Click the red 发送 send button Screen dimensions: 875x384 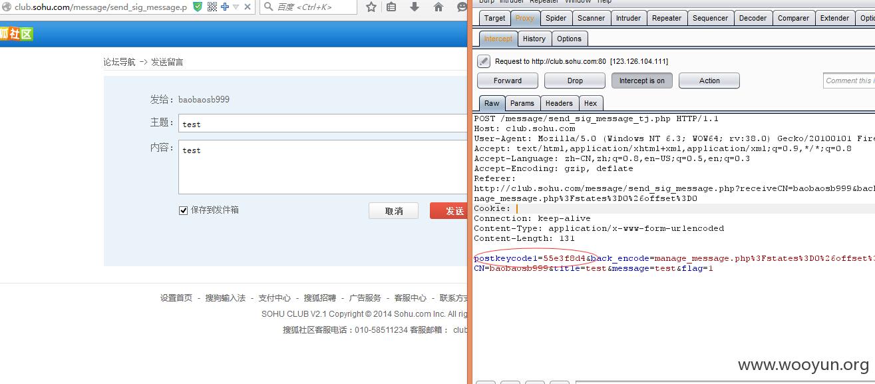tap(450, 211)
